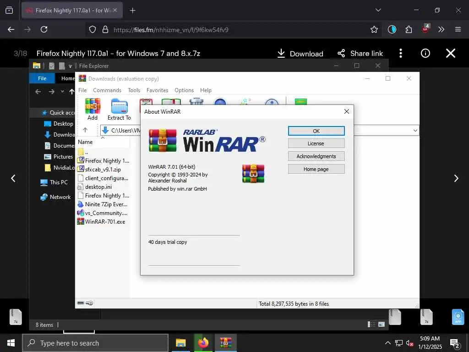This screenshot has width=469, height=352.
Task: Open the Windows Start menu
Action: coord(11,343)
